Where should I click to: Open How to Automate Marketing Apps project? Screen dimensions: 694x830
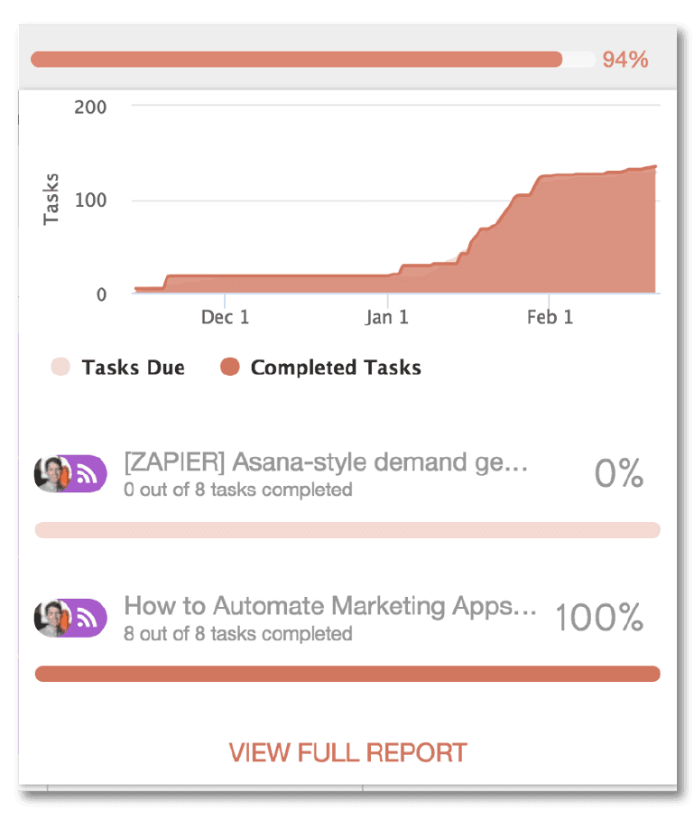[x=330, y=606]
